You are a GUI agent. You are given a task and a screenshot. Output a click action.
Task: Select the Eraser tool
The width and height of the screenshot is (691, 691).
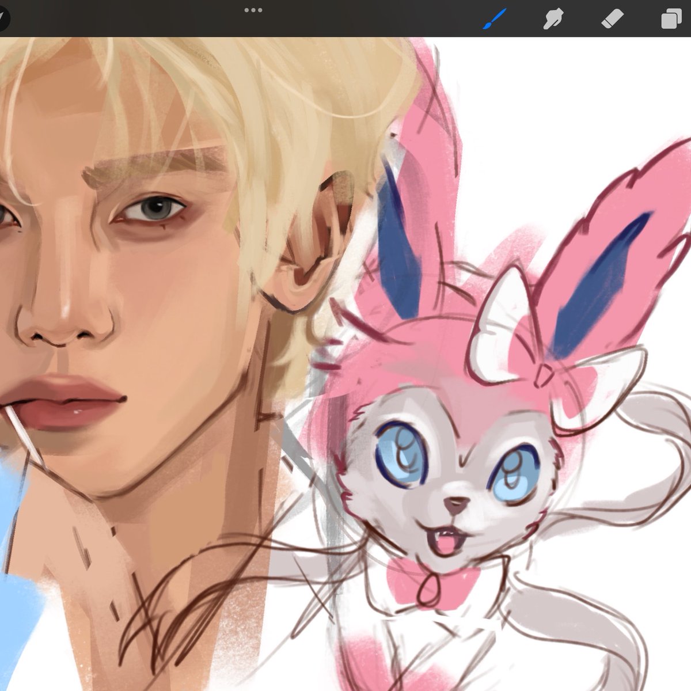[612, 19]
